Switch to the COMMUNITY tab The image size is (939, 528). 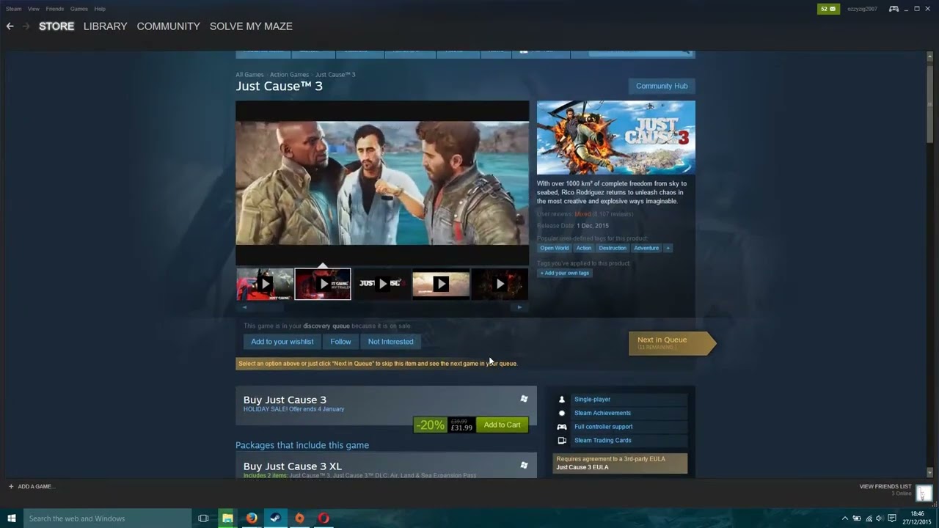pos(168,26)
